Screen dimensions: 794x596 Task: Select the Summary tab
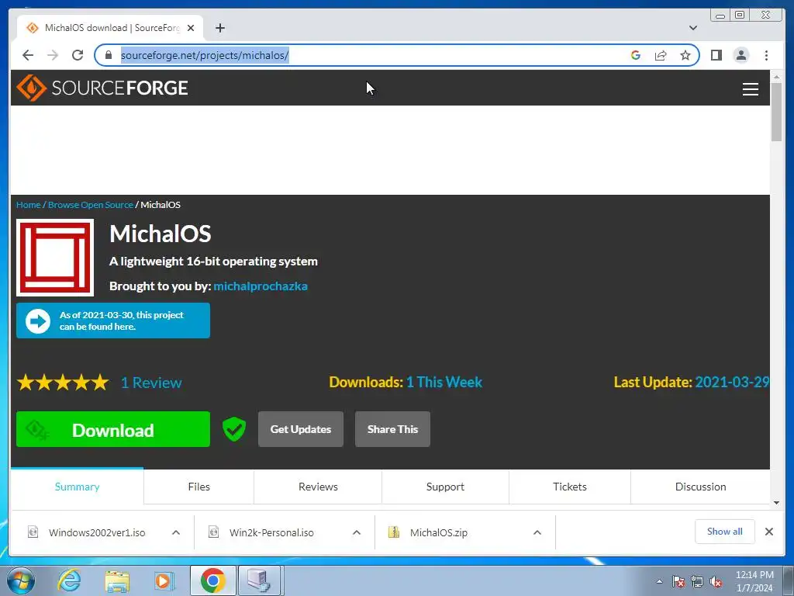tap(77, 487)
